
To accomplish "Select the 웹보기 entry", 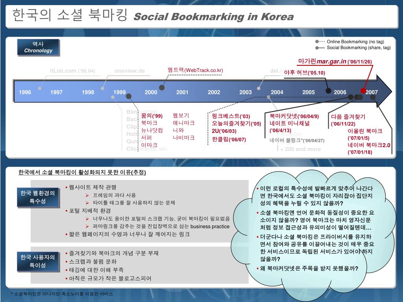I will pos(181,116).
